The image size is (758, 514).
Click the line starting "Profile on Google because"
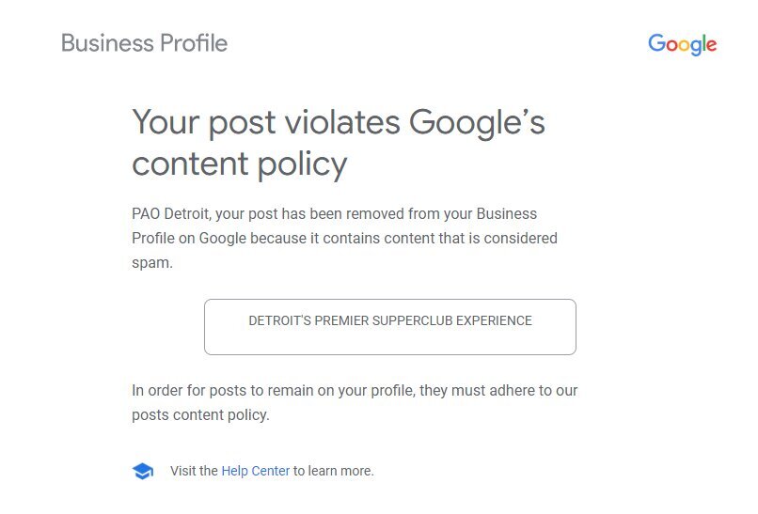point(345,239)
